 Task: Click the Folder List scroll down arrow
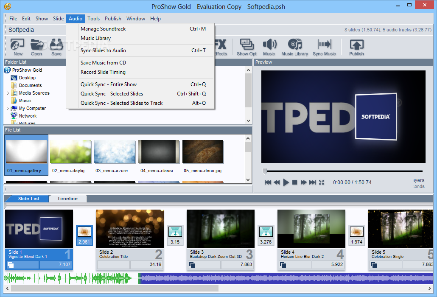[x=248, y=121]
